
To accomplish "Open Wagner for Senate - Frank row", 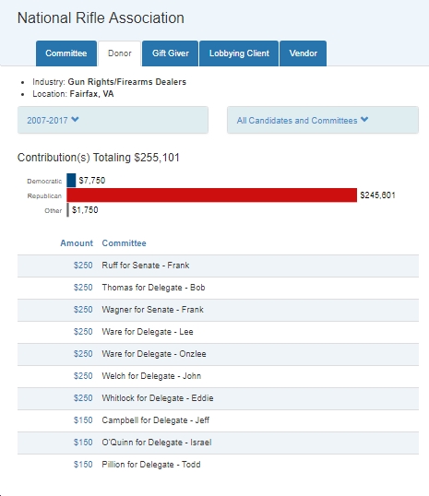I will (x=218, y=310).
